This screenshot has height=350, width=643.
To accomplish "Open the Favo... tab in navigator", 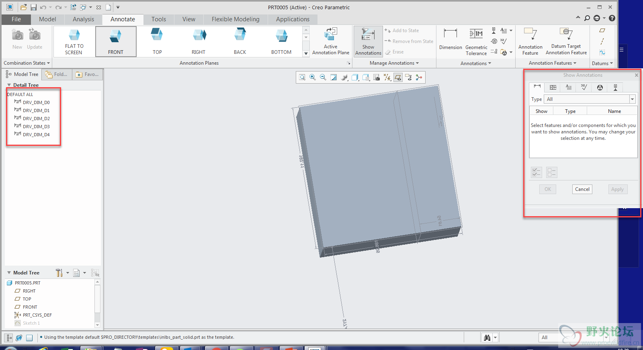I will click(x=88, y=74).
